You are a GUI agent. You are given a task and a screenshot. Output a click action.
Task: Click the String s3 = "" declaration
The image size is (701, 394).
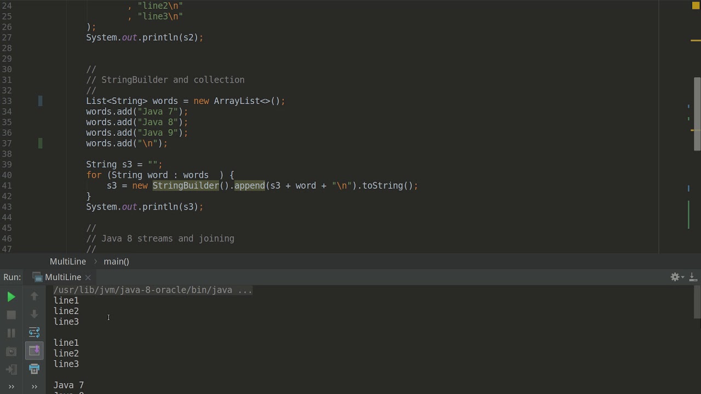pos(124,164)
